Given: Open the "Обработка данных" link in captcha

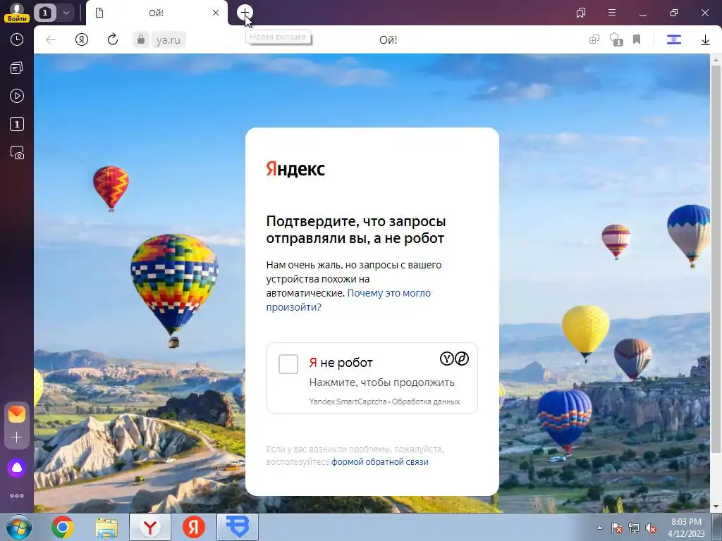Looking at the screenshot, I should pos(426,402).
